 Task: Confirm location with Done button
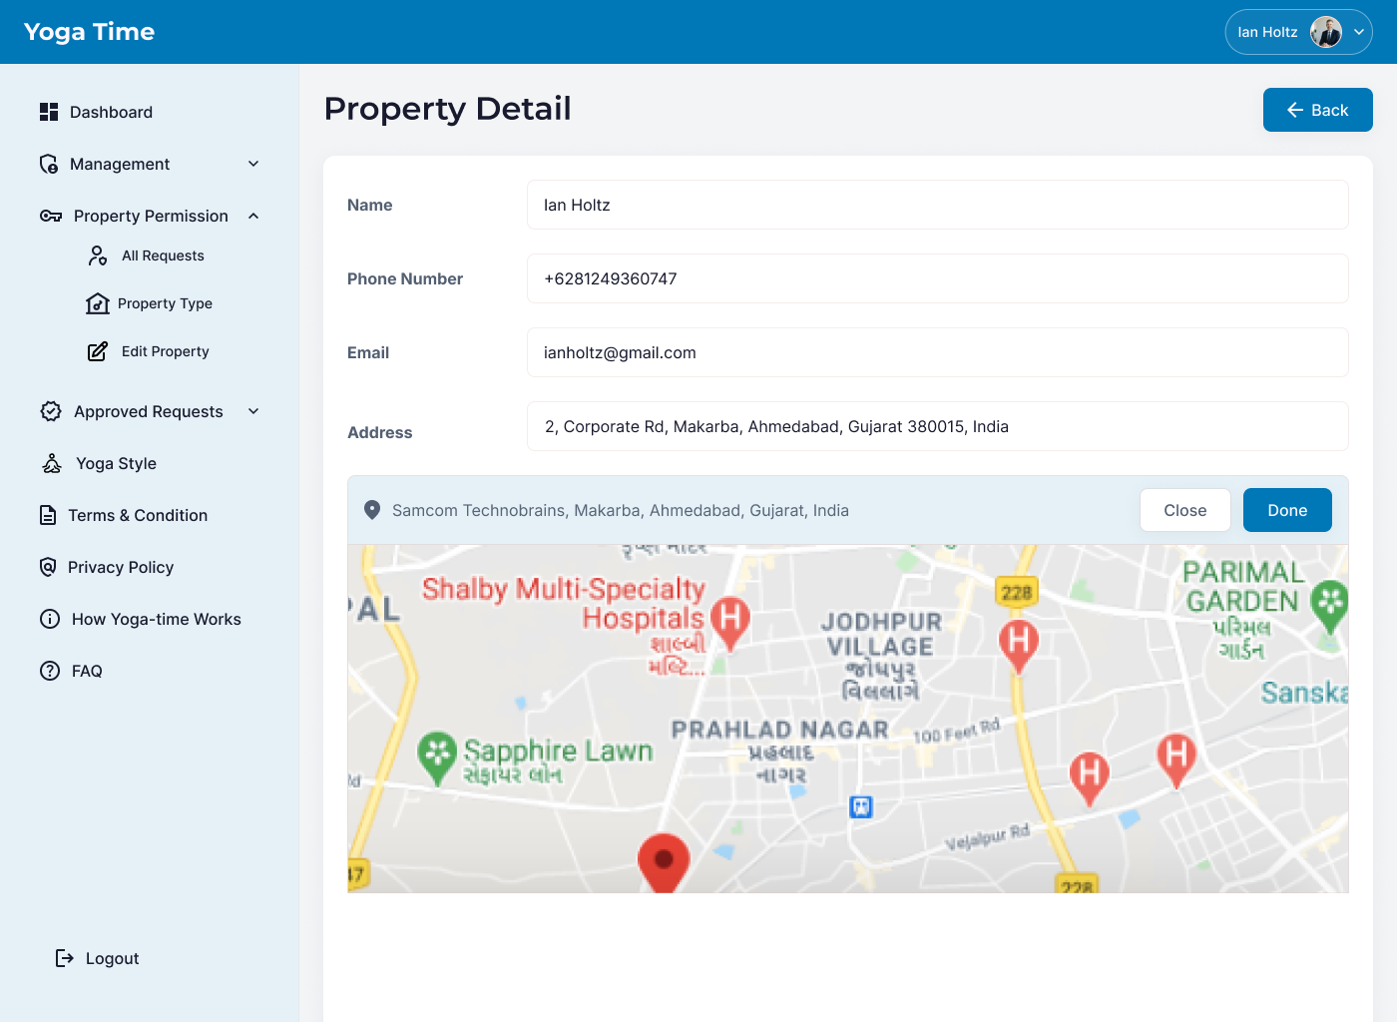click(x=1287, y=510)
